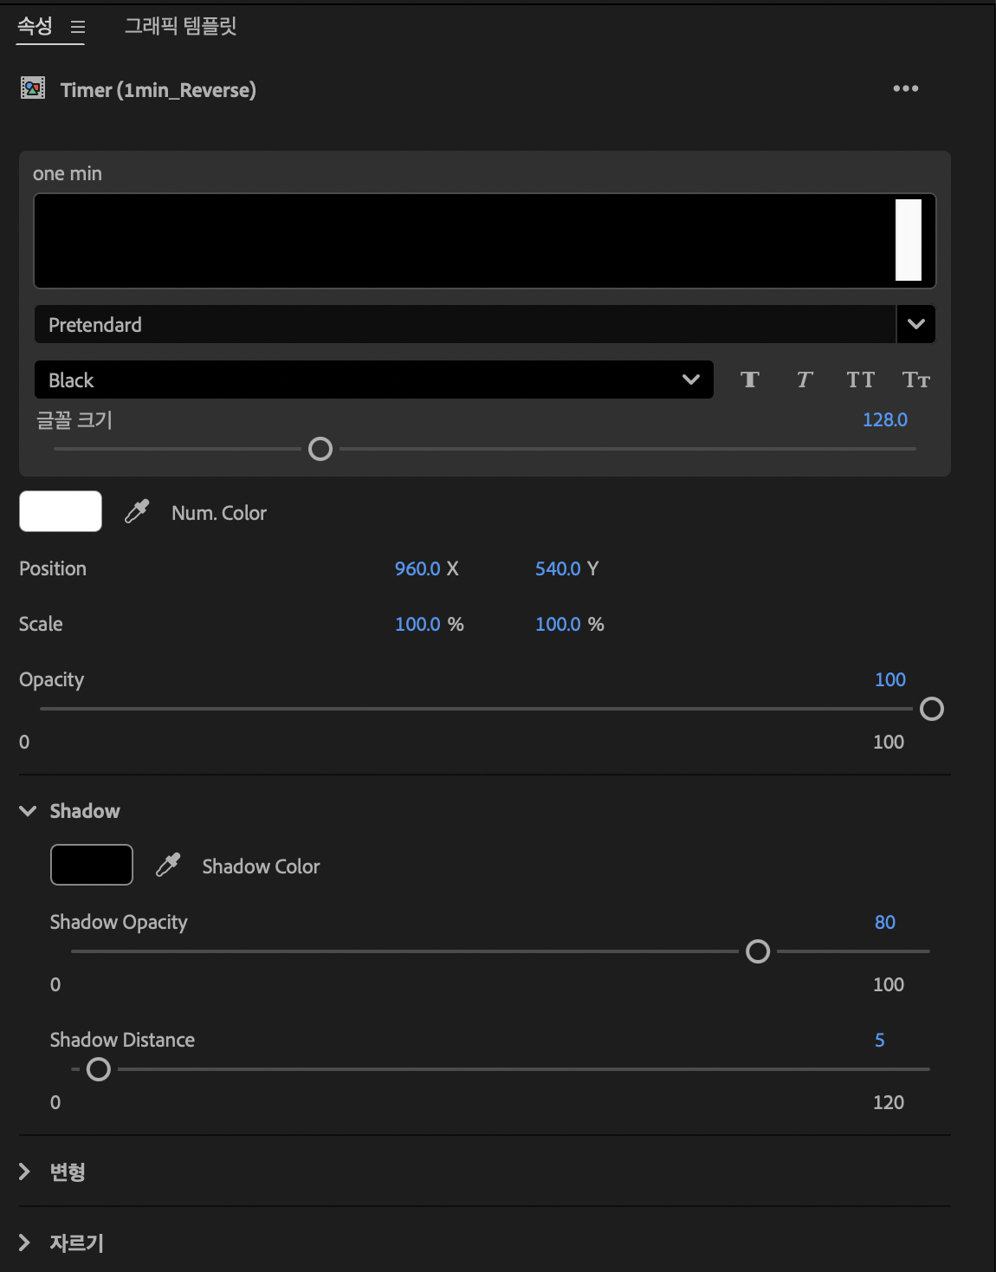This screenshot has width=996, height=1272.
Task: Click the font size value 128.0
Action: coord(884,419)
